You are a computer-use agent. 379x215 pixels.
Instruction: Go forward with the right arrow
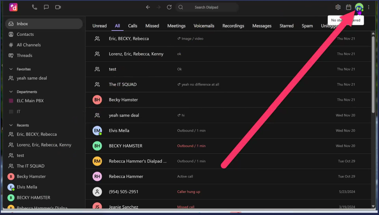[158, 7]
